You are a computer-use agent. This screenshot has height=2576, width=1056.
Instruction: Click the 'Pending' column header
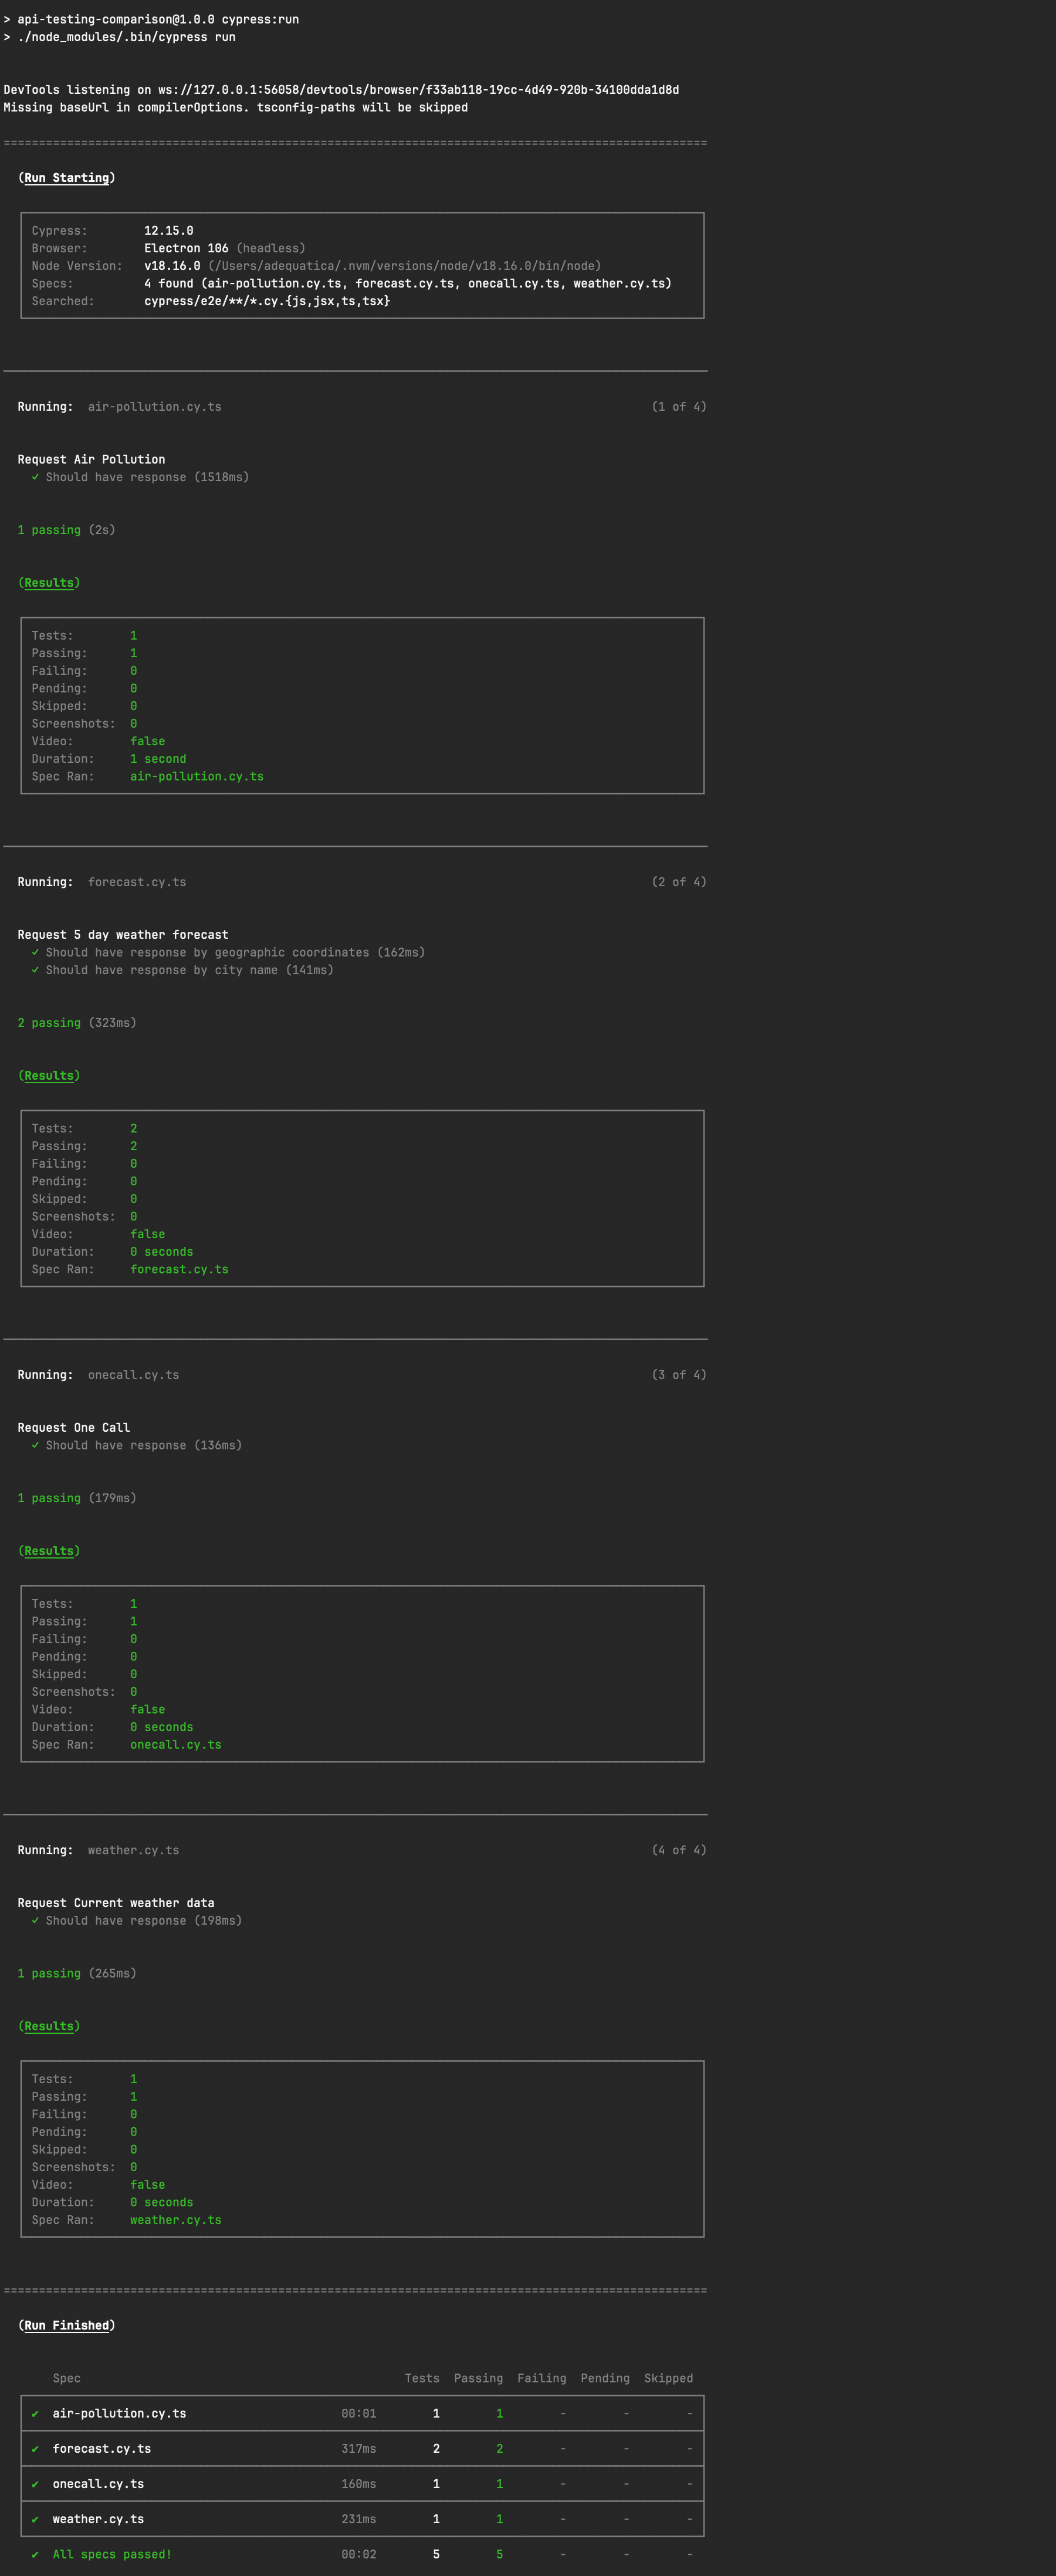605,2378
